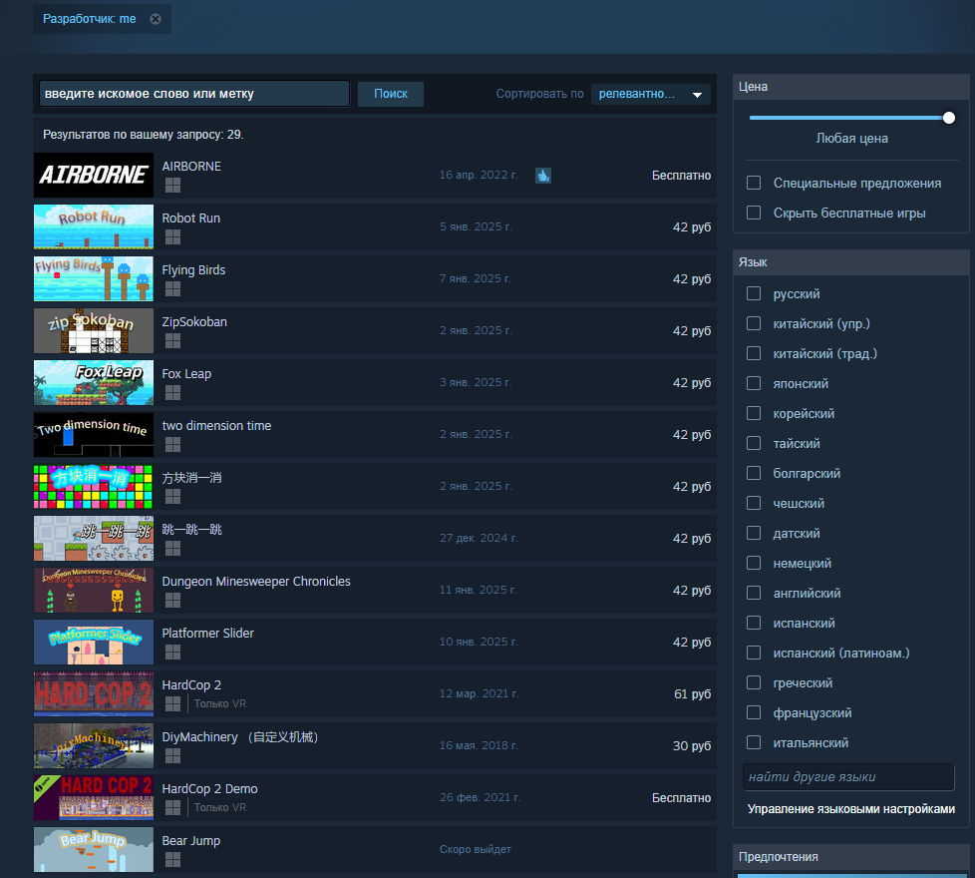Click the Windows icon under DiyMachinery
This screenshot has width=975, height=878.
(x=172, y=755)
